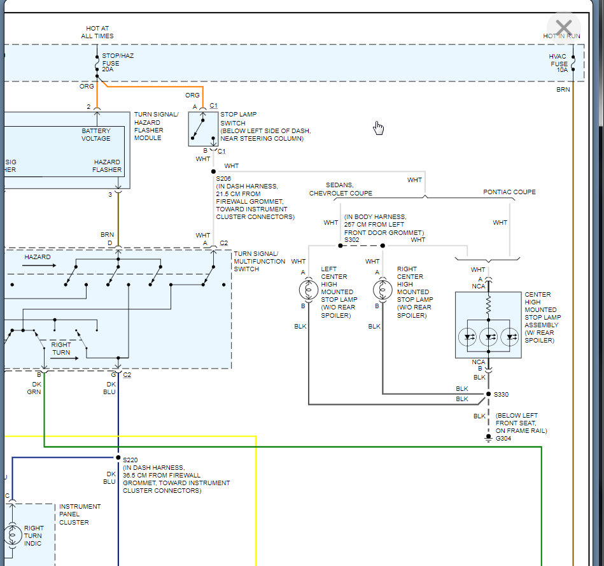Screen dimensions: 604x566
Task: Click the HVAC fuse symbol
Action: pos(573,63)
